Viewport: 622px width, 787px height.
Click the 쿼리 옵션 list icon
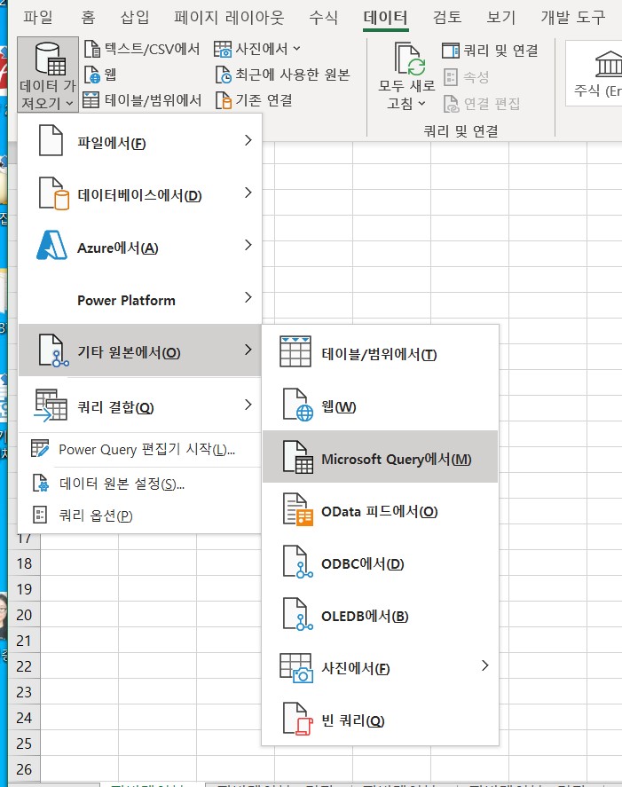pyautogui.click(x=40, y=515)
